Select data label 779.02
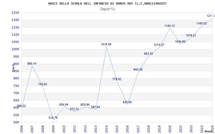The width and height of the screenshot is (215, 134). tap(117, 79)
